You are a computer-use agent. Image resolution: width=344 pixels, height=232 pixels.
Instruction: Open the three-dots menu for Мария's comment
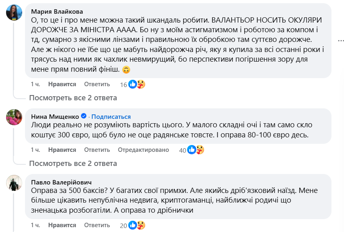[341, 41]
